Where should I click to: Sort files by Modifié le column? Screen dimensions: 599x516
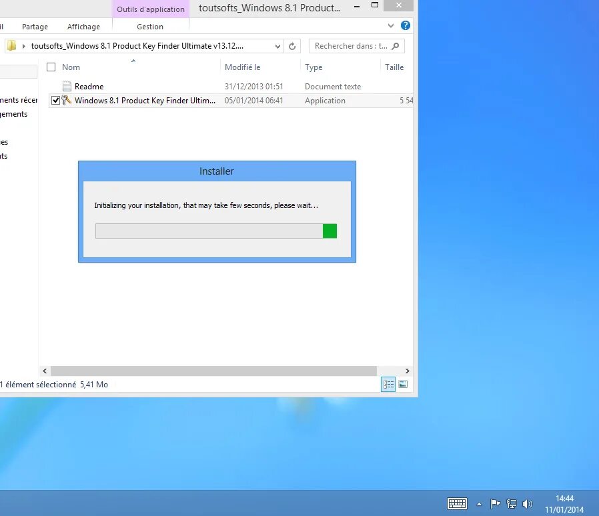click(x=242, y=67)
